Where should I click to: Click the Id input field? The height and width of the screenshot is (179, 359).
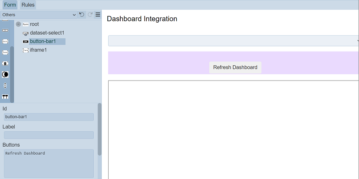pos(48,117)
